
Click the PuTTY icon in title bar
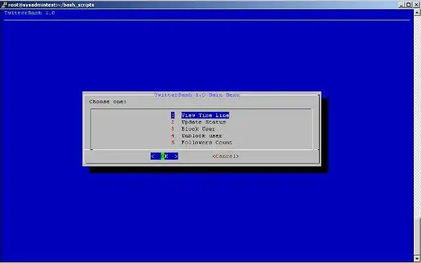4,5
